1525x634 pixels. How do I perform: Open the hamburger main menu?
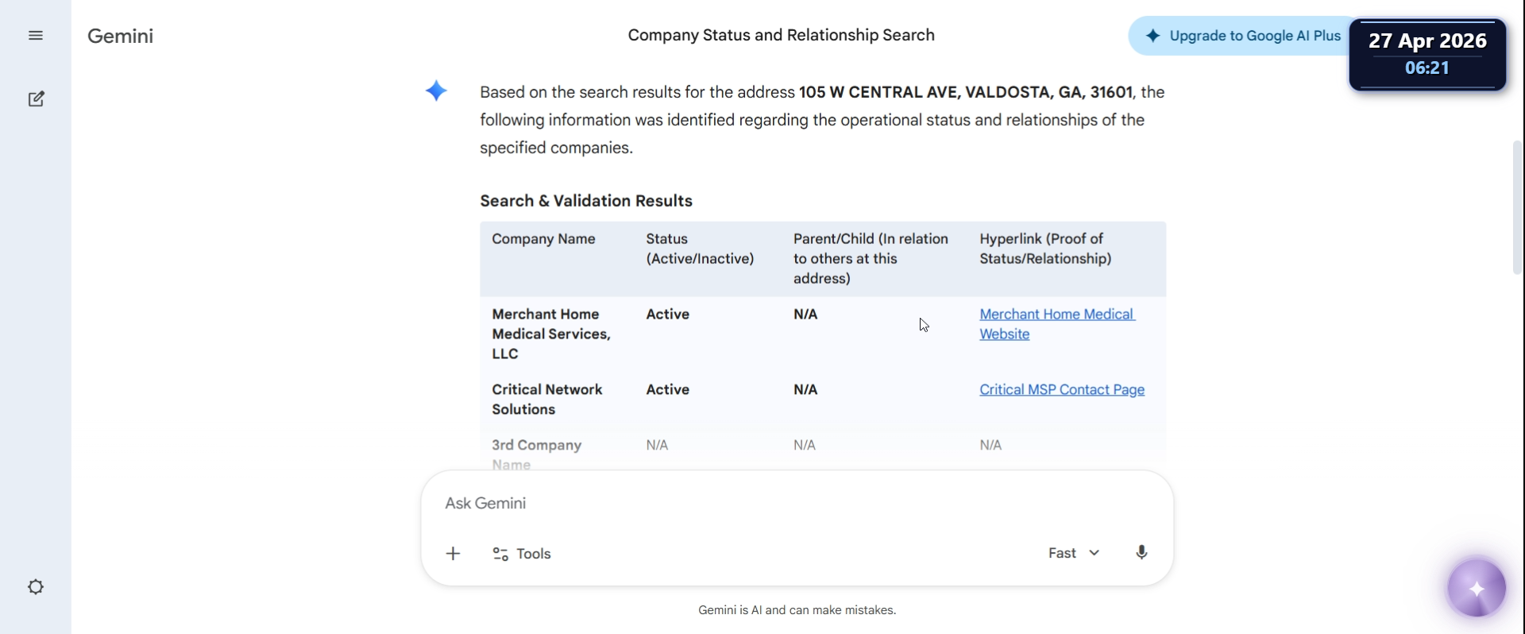tap(36, 36)
